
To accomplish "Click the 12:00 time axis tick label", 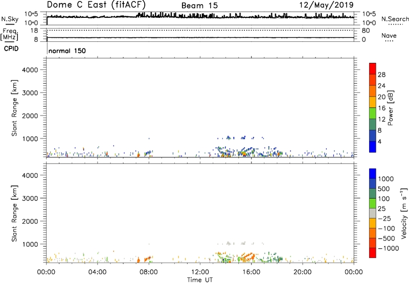I will 200,272.
